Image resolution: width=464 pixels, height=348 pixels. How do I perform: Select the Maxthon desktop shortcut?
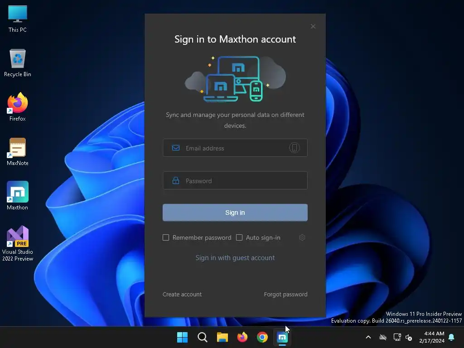click(18, 196)
